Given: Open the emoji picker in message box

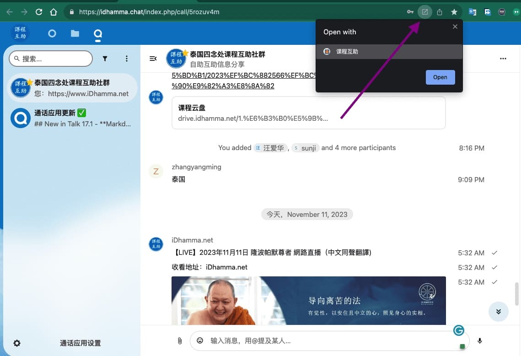Looking at the screenshot, I should click(x=200, y=340).
